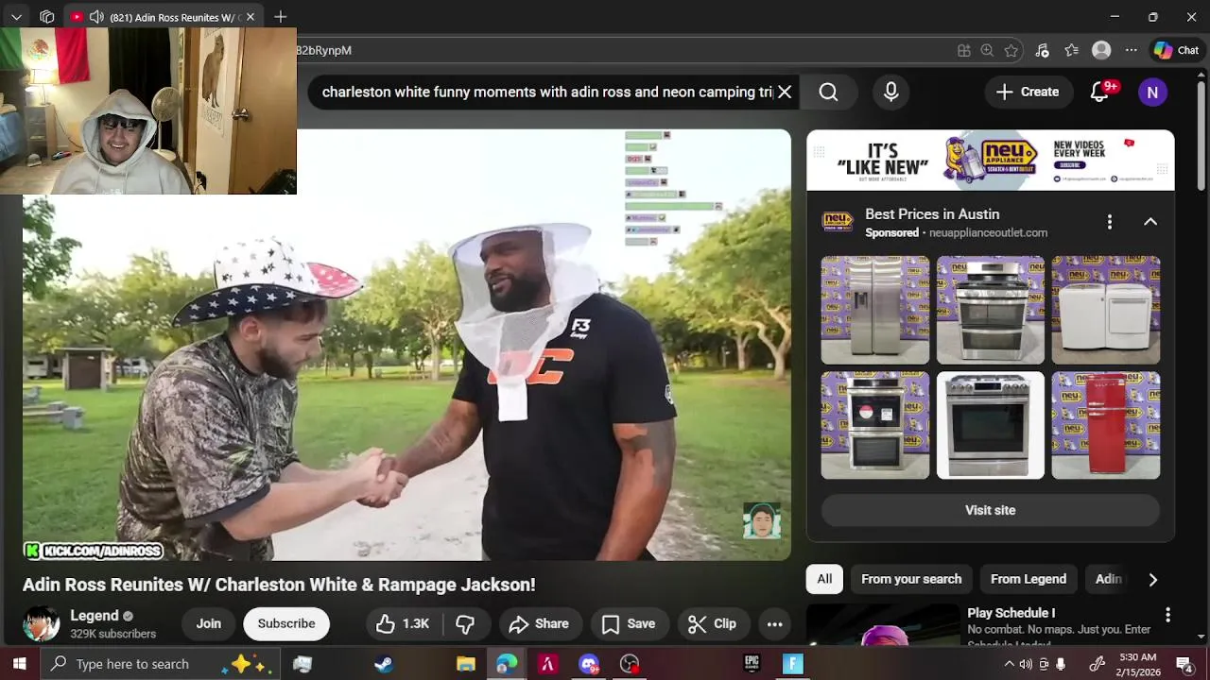
Task: Start voice search with microphone icon
Action: (x=890, y=92)
